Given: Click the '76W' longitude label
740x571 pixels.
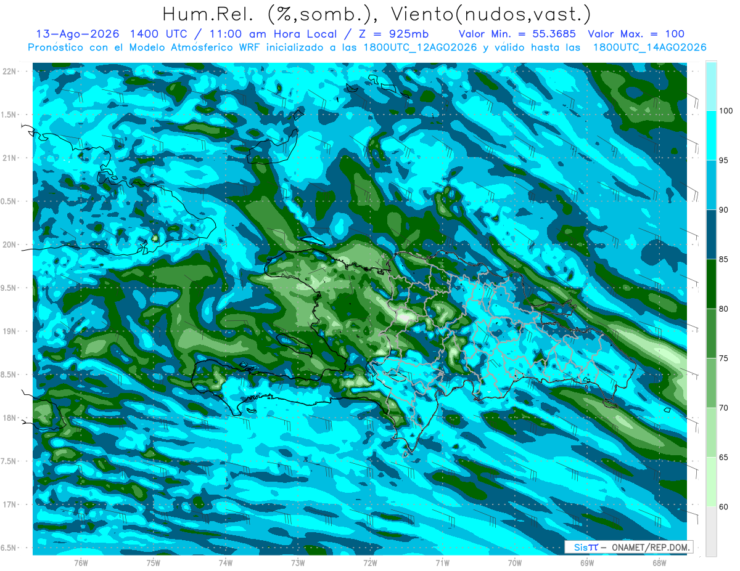Looking at the screenshot, I should point(81,563).
